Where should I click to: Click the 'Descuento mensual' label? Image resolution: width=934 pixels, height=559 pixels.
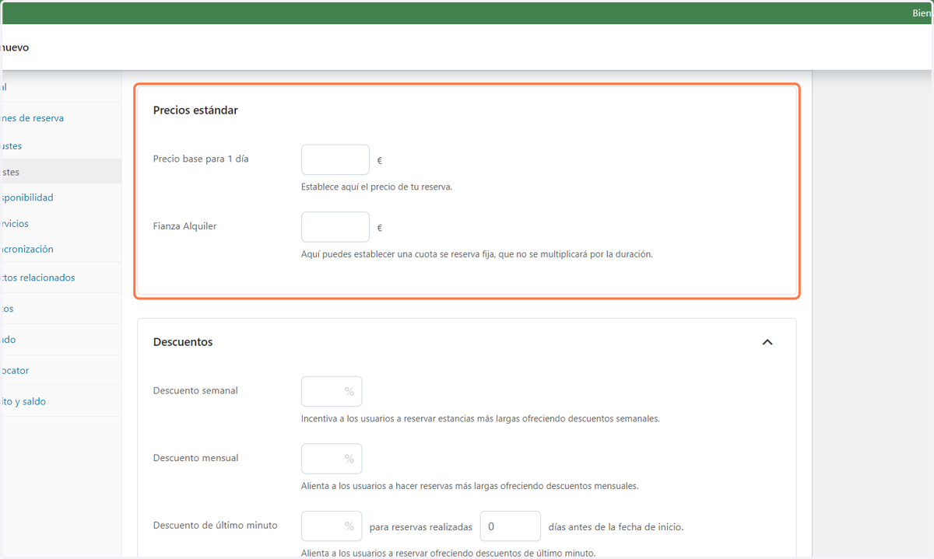pyautogui.click(x=195, y=458)
